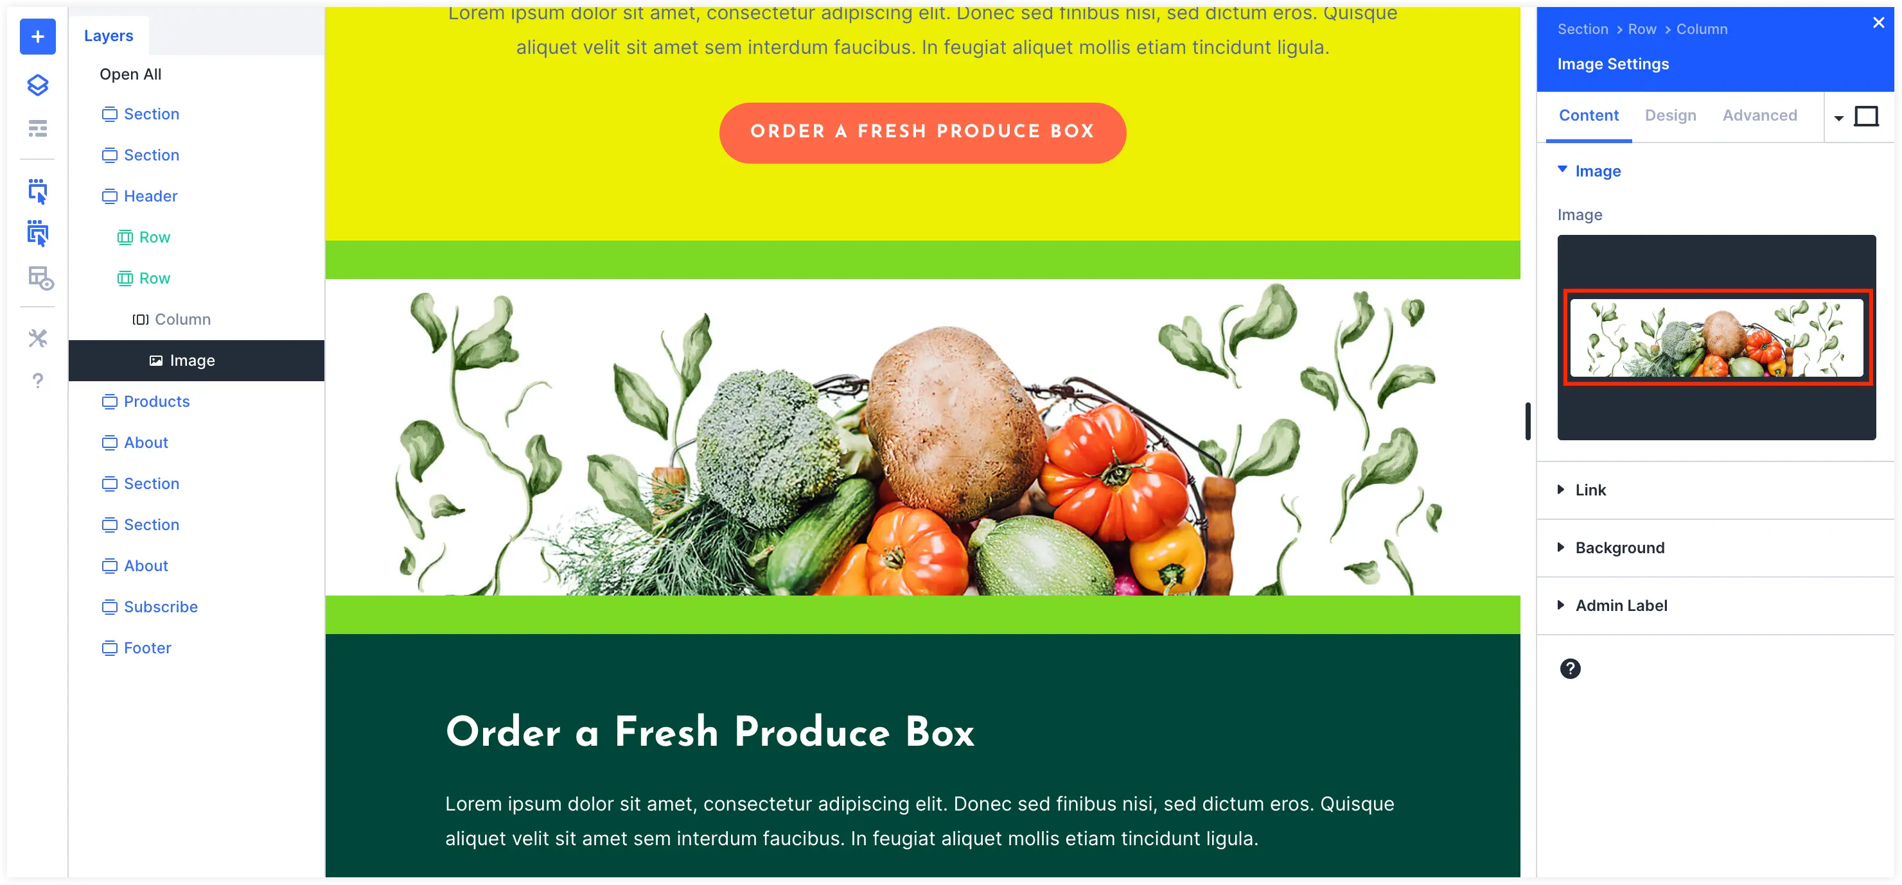Click the Content tab in settings
Screen dimensions: 1902x885
(x=1589, y=116)
